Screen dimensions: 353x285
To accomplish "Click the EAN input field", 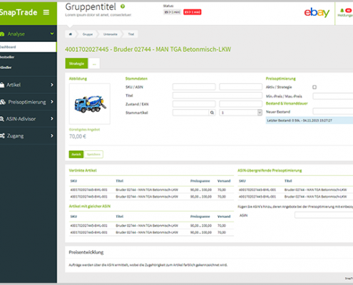I will coord(240,104).
